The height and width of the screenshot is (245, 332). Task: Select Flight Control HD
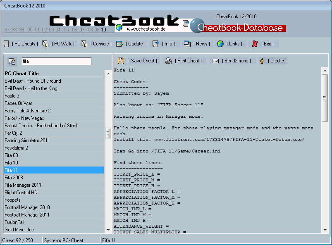[54, 193]
